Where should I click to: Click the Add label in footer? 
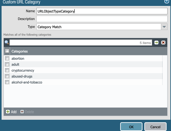coord(14,112)
